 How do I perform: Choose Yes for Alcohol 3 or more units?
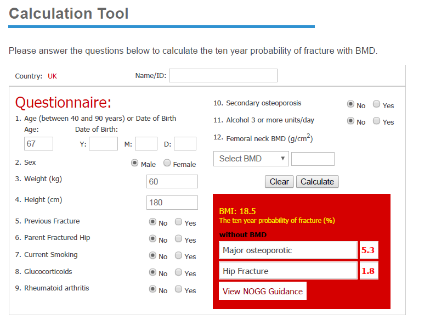click(x=376, y=121)
